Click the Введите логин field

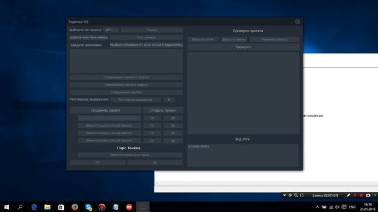[x=203, y=39]
